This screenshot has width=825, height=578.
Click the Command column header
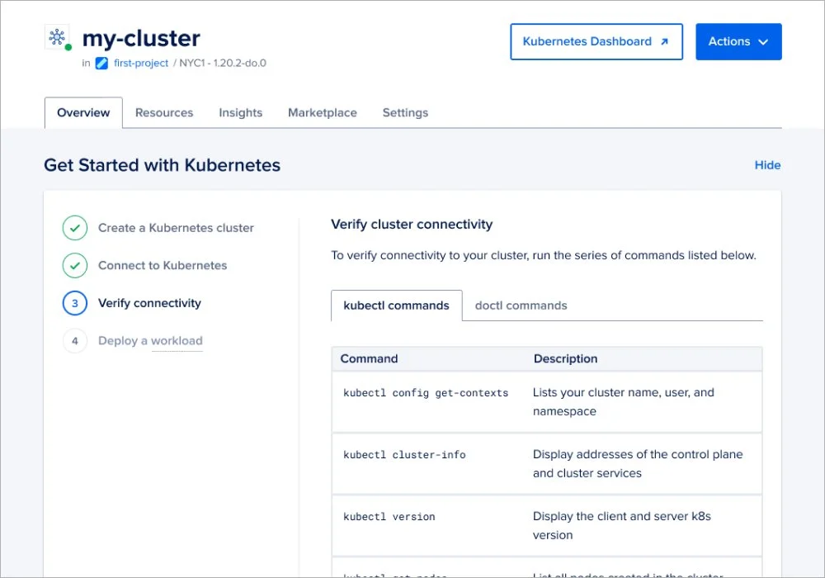(369, 359)
